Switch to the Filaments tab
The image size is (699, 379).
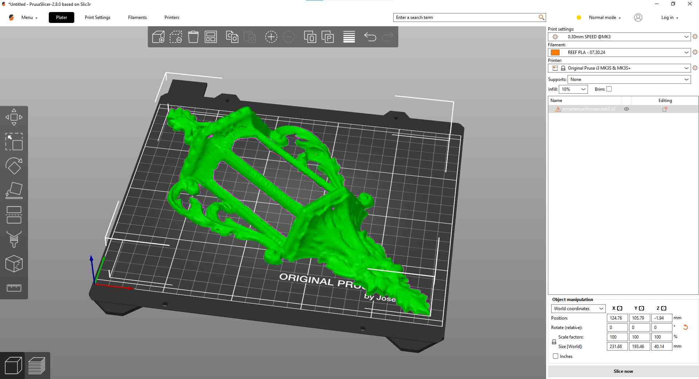click(x=137, y=17)
